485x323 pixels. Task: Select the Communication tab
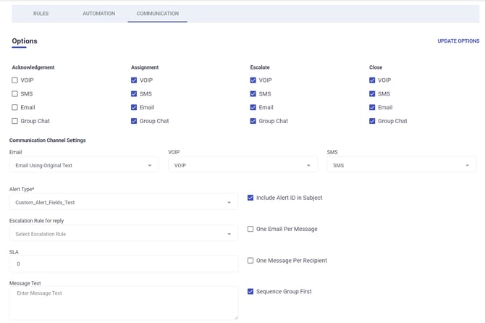pos(157,13)
